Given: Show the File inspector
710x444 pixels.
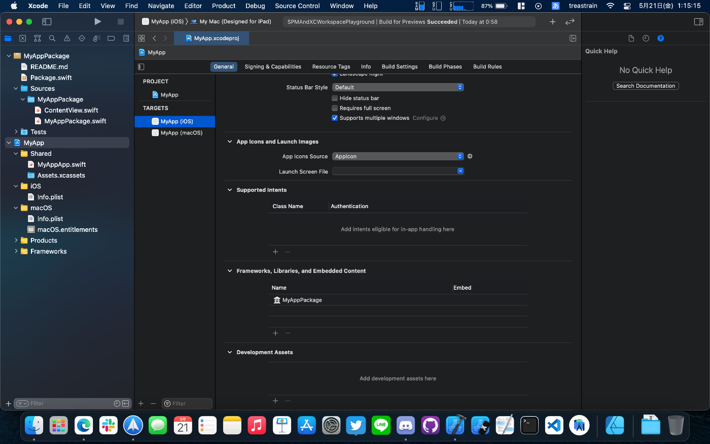Looking at the screenshot, I should click(x=631, y=39).
